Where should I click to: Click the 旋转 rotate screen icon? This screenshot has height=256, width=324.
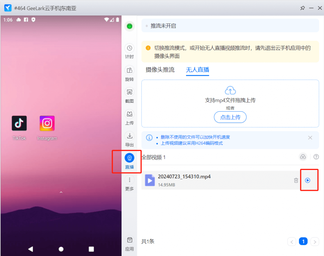coord(129,70)
